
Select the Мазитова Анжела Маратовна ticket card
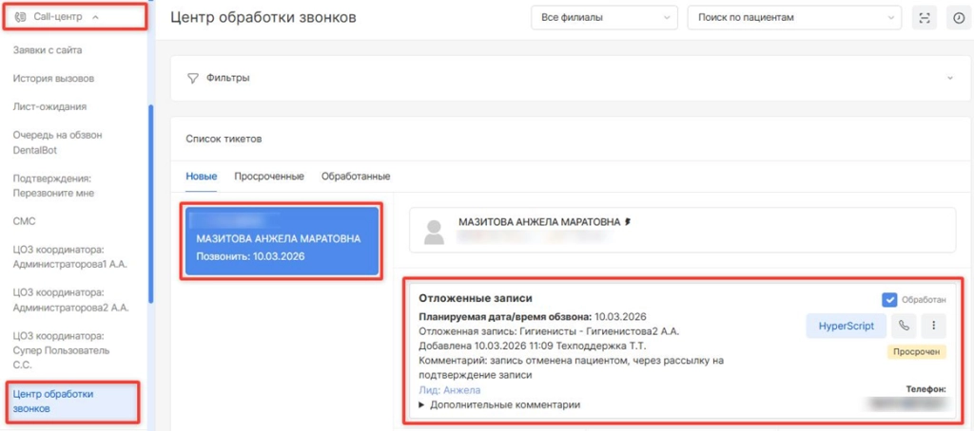(x=280, y=240)
